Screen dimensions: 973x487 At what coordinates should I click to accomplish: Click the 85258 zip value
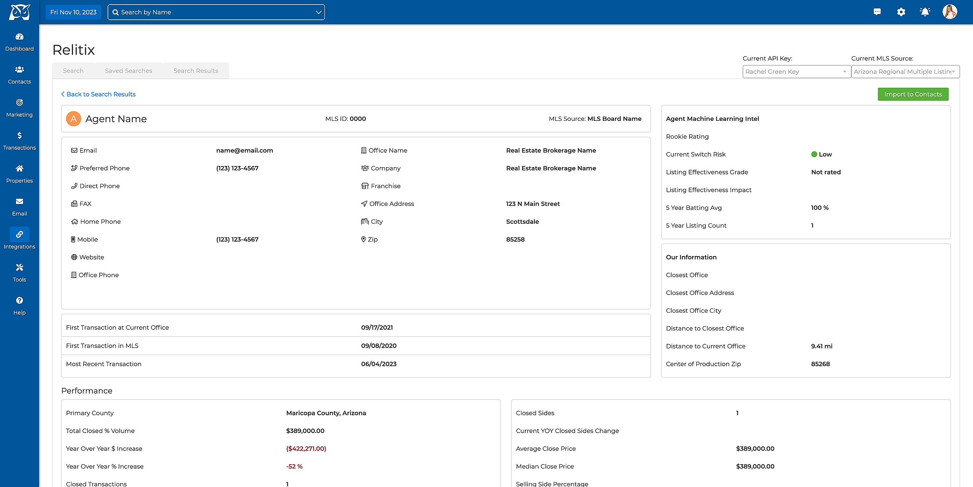(x=515, y=239)
